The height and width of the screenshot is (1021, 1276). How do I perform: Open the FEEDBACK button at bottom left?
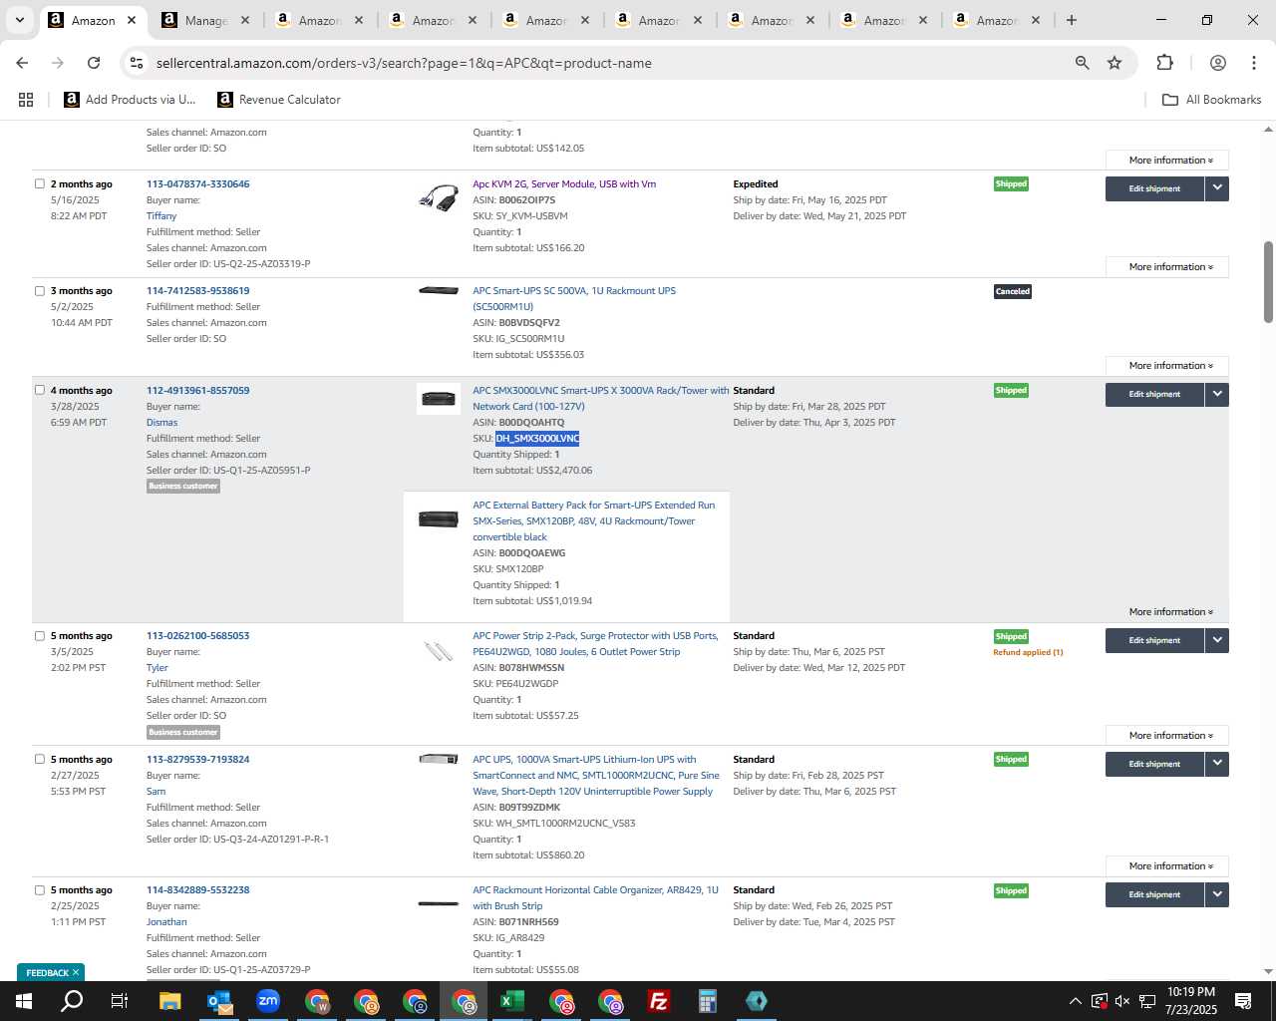pos(51,972)
